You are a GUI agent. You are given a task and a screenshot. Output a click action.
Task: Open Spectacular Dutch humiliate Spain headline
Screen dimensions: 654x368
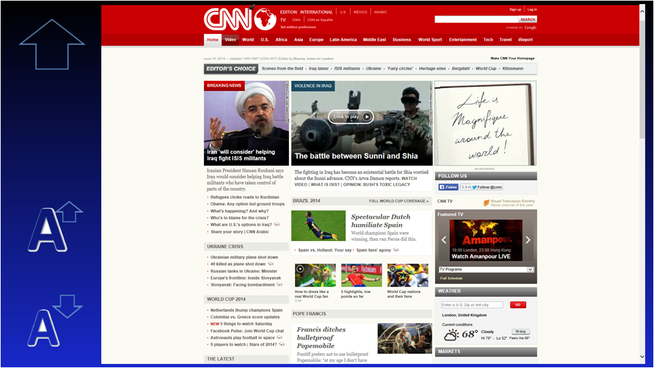pos(381,221)
